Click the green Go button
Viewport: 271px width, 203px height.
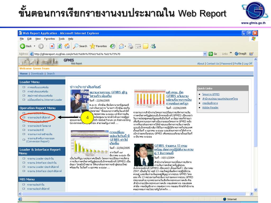(213, 54)
